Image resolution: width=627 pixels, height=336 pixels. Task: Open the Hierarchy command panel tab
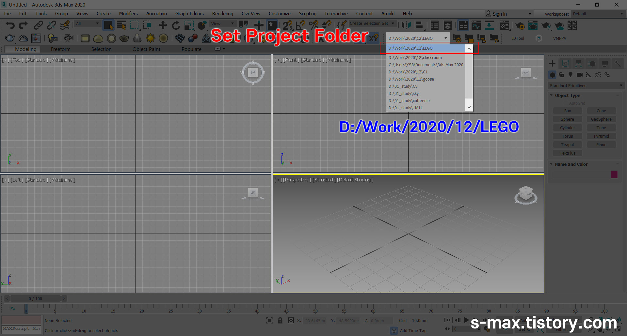(578, 64)
